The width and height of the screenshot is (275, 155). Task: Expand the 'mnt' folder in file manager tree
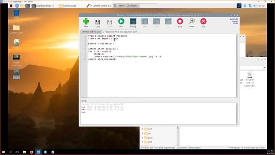coord(143,129)
